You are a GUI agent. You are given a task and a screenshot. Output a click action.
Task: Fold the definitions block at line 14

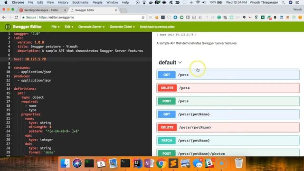point(11,89)
